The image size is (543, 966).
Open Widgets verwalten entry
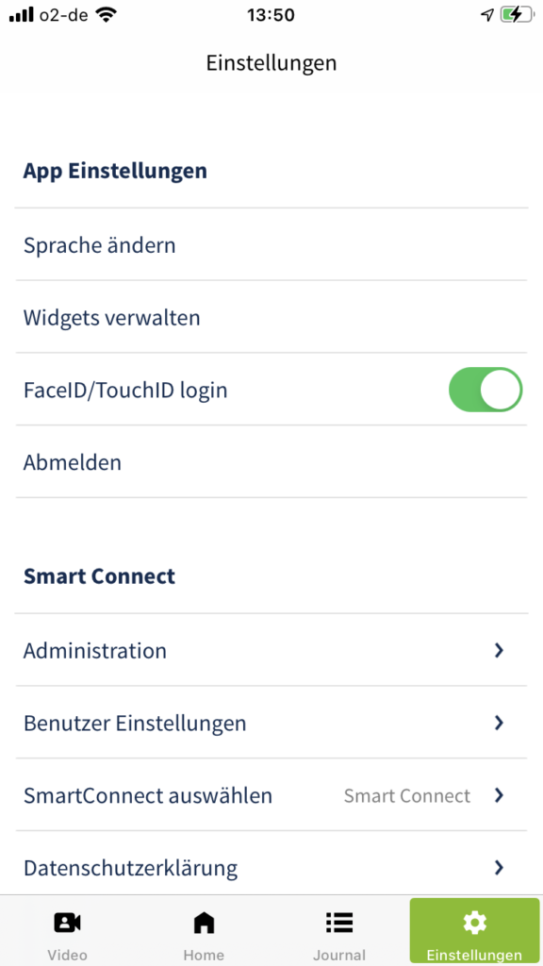[271, 317]
